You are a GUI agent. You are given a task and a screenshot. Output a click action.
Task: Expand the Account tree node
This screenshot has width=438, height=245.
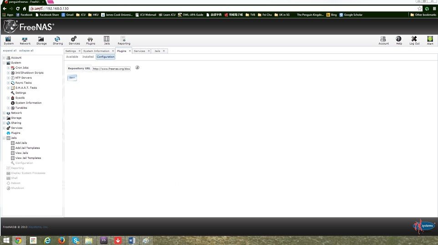click(4, 58)
